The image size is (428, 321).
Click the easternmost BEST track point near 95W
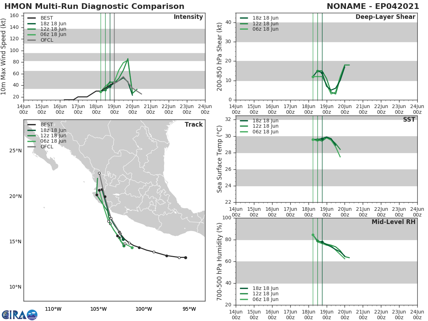(x=185, y=258)
